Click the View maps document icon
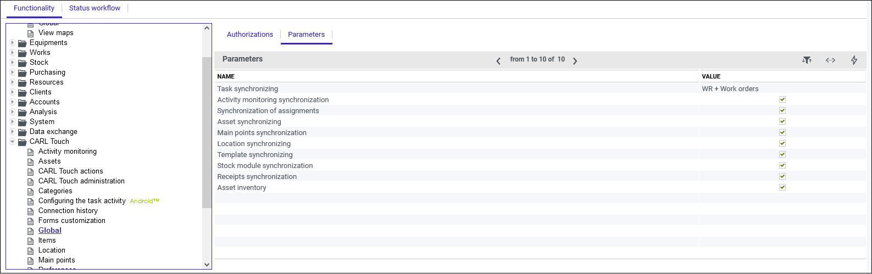Image resolution: width=872 pixels, height=274 pixels. 31,33
